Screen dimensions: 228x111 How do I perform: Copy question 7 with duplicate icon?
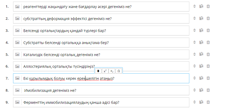(x=201, y=78)
